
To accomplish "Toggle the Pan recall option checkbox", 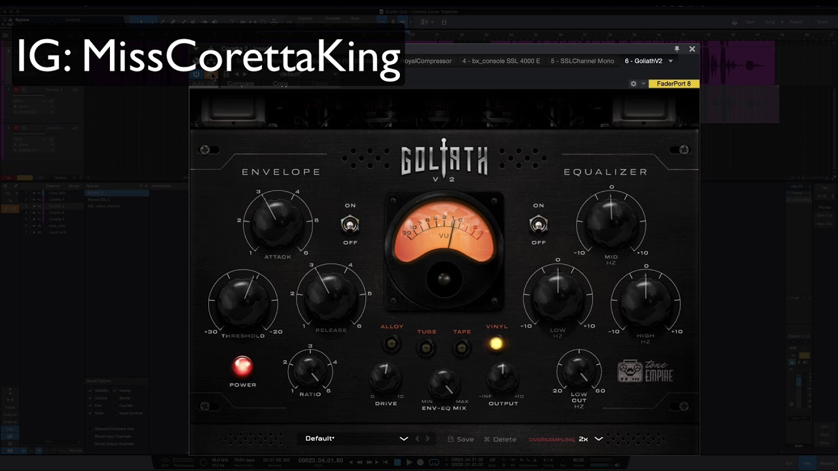I will point(90,406).
